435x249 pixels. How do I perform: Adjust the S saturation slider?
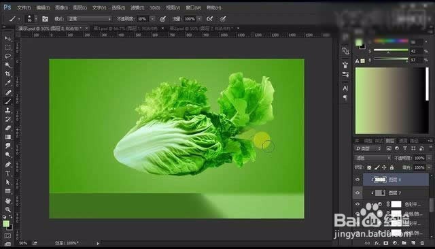pos(391,50)
